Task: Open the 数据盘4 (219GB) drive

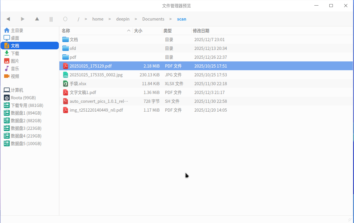Action: 30,136
